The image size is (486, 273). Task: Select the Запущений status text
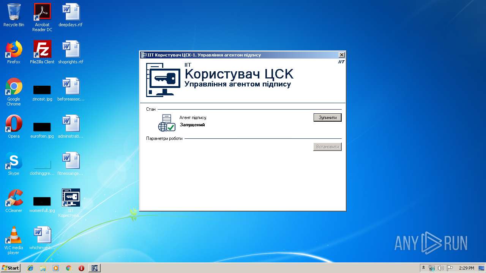[193, 125]
